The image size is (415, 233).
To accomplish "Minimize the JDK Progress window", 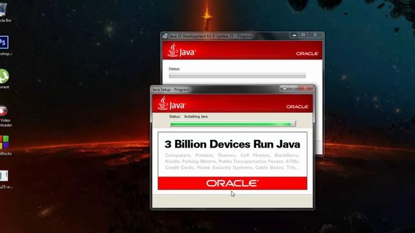I will coord(294,35).
